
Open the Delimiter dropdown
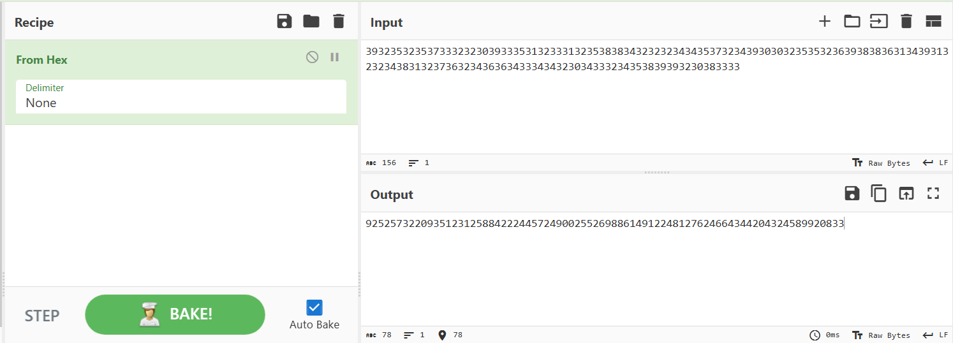(181, 96)
